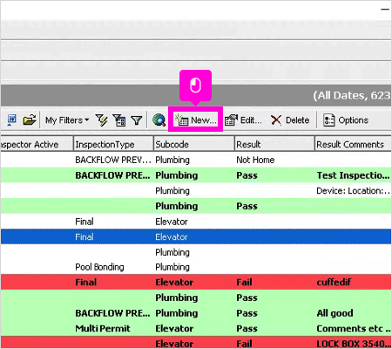Viewport: 392px width, 349px height.
Task: Open the folder icon in the toolbar
Action: [30, 120]
